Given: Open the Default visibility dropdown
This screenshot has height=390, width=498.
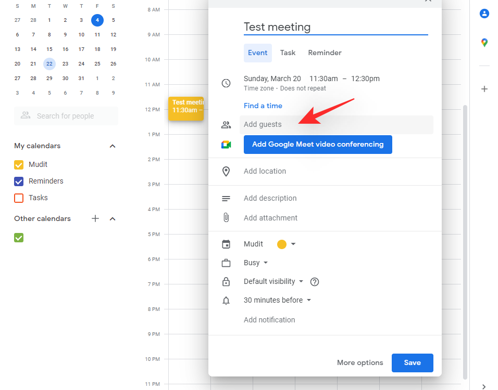Looking at the screenshot, I should (273, 281).
